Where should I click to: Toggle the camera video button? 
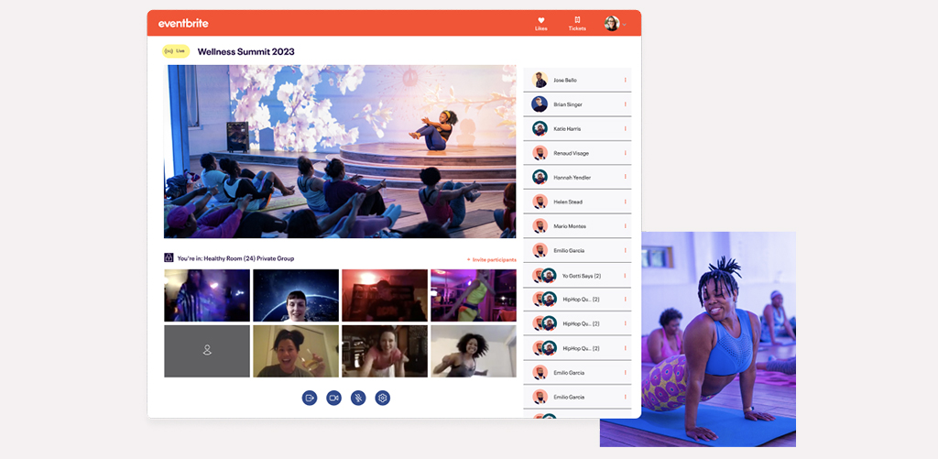point(333,398)
